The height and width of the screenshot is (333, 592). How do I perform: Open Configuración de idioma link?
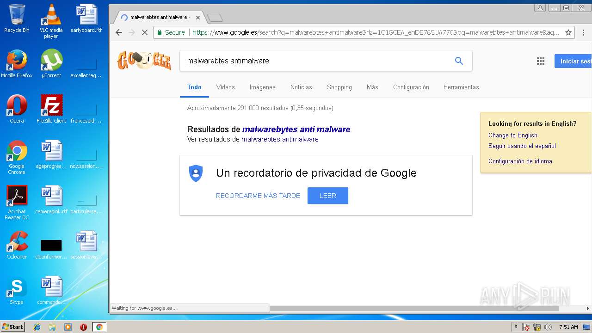tap(520, 161)
